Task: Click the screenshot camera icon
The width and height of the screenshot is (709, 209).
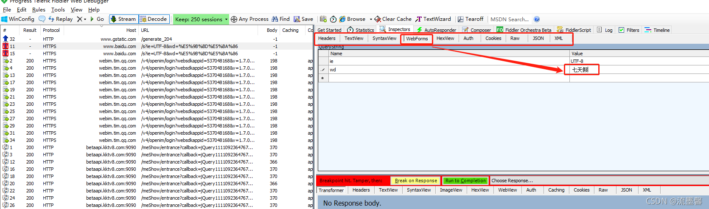Action: click(x=323, y=19)
